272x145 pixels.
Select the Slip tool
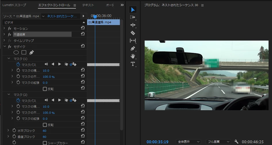click(133, 41)
